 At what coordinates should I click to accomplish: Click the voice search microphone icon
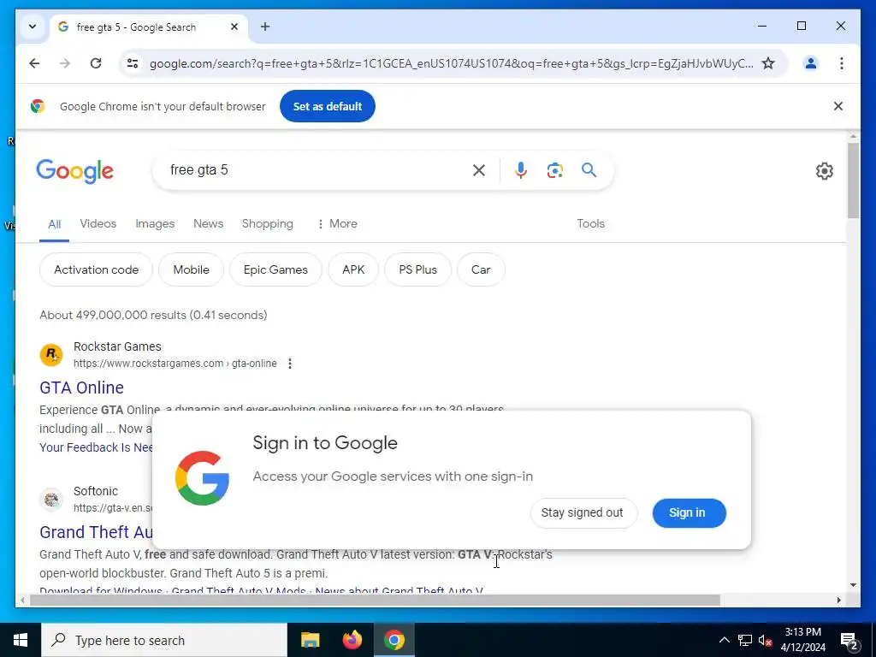(521, 170)
